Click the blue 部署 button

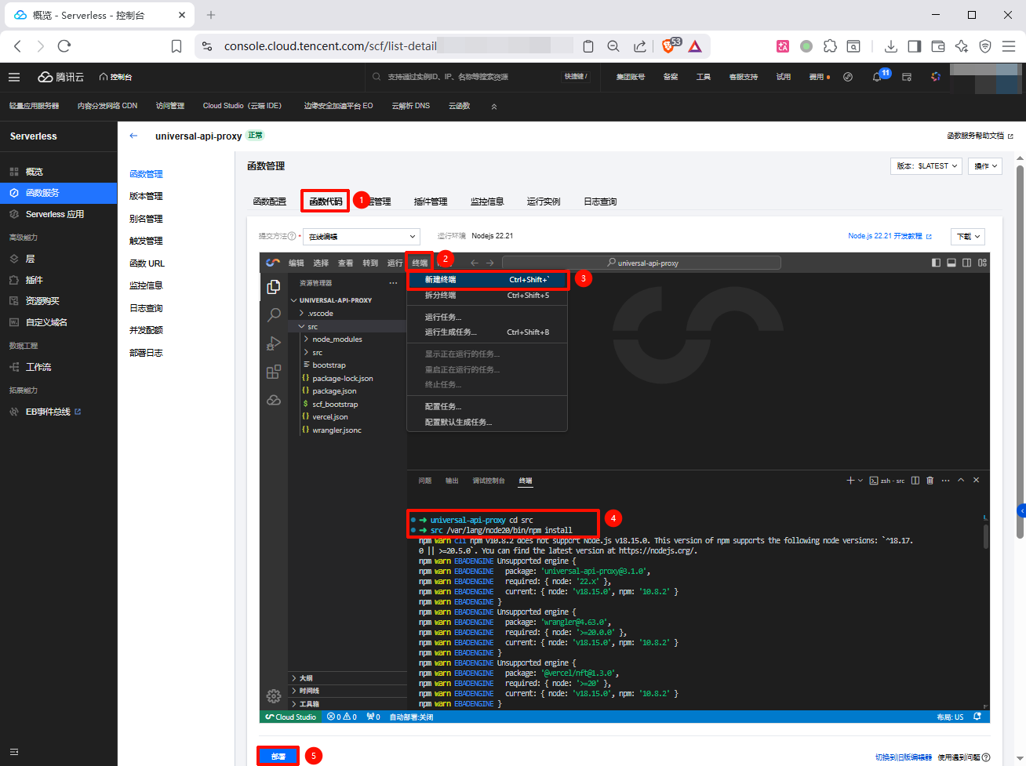coord(278,757)
